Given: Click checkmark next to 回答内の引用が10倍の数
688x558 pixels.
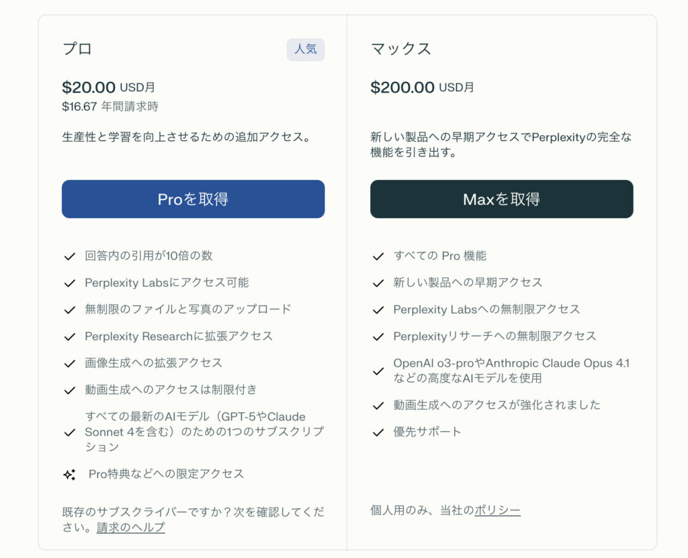Looking at the screenshot, I should point(69,256).
